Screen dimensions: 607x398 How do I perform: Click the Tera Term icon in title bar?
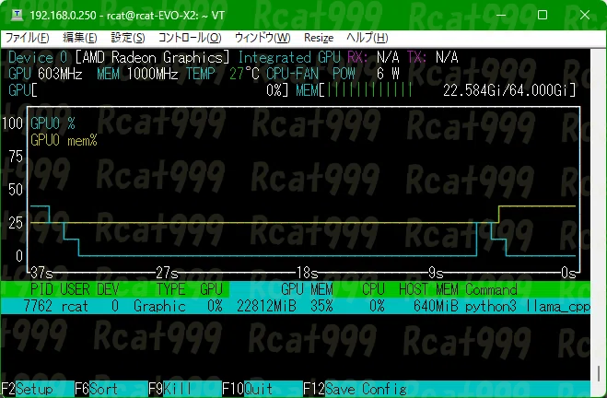17,15
